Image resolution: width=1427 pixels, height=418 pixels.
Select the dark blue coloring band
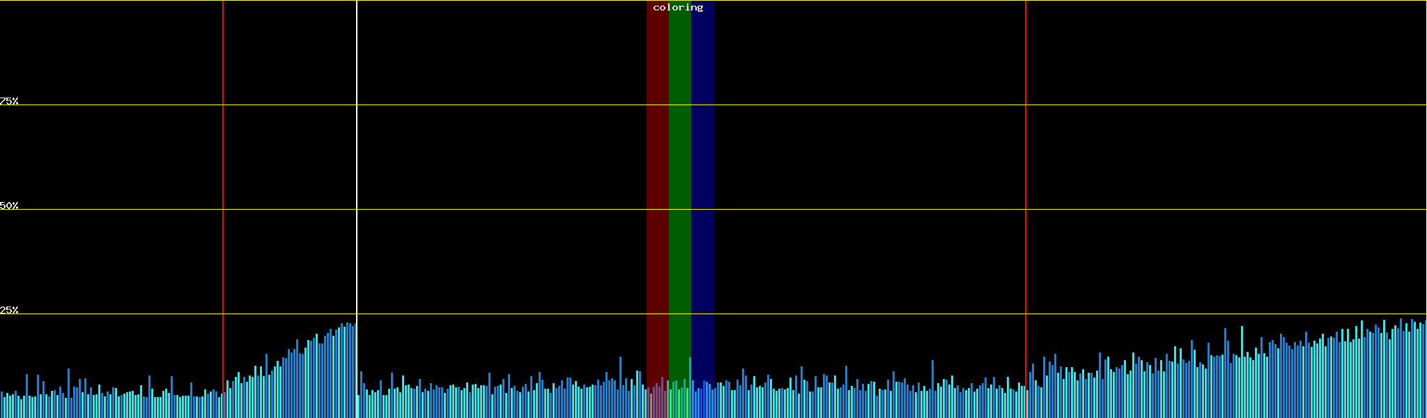[x=702, y=174]
